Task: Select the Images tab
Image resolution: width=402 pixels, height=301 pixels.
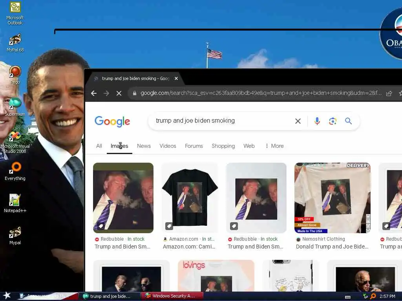Action: pos(119,146)
